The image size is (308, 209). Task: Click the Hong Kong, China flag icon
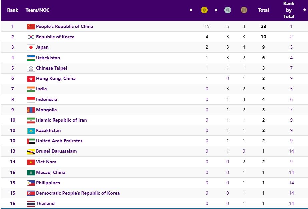[31, 79]
